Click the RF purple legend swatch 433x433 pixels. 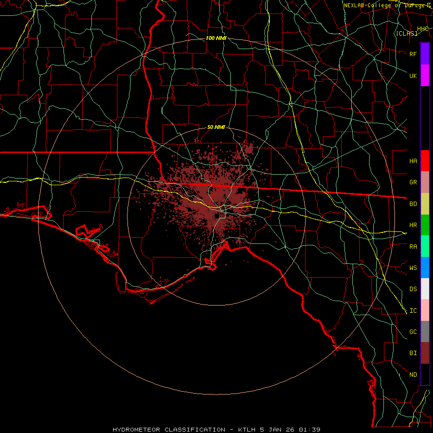(425, 54)
